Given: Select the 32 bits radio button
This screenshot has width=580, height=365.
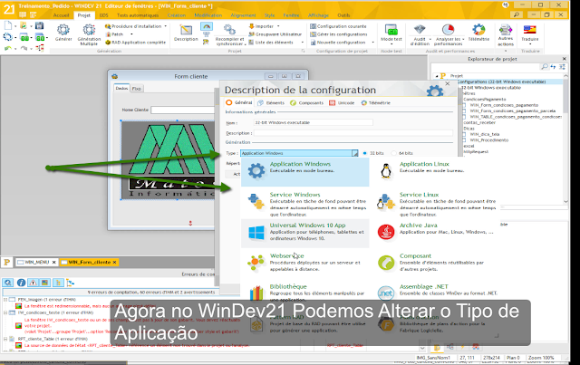Looking at the screenshot, I should tap(364, 153).
